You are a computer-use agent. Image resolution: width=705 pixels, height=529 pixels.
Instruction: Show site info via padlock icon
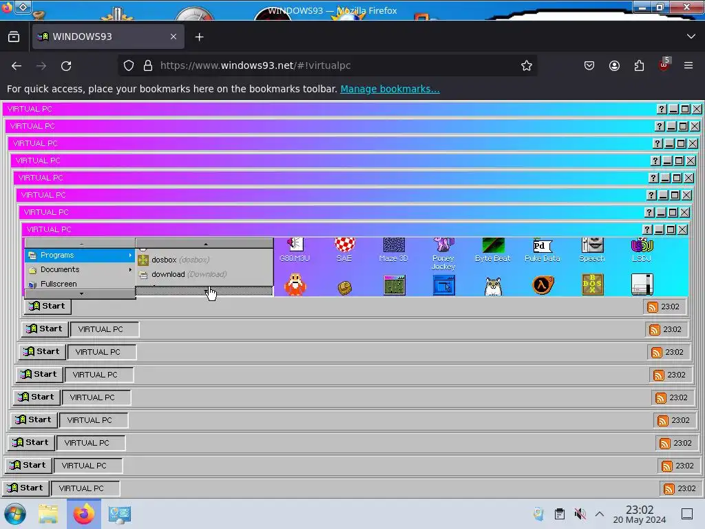(x=148, y=65)
